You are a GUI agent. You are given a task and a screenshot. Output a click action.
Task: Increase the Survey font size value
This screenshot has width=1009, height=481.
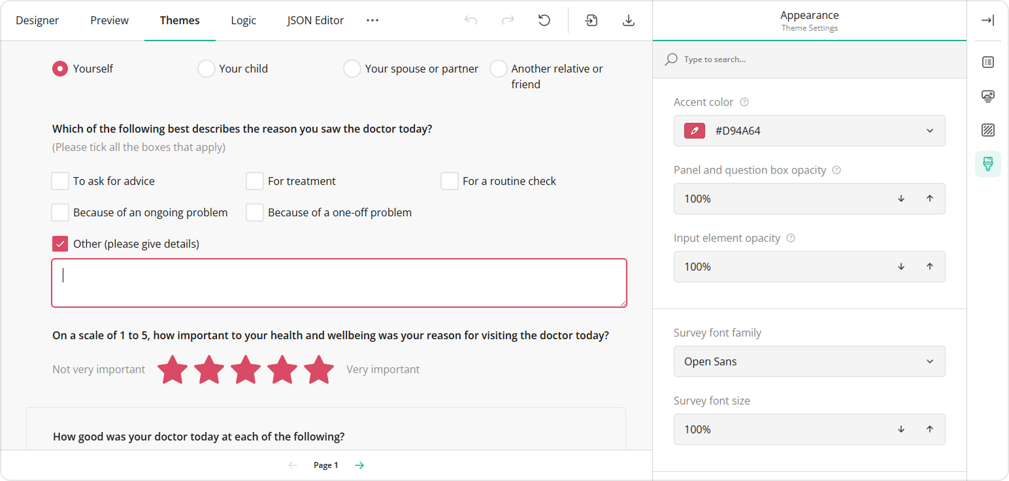tap(929, 429)
